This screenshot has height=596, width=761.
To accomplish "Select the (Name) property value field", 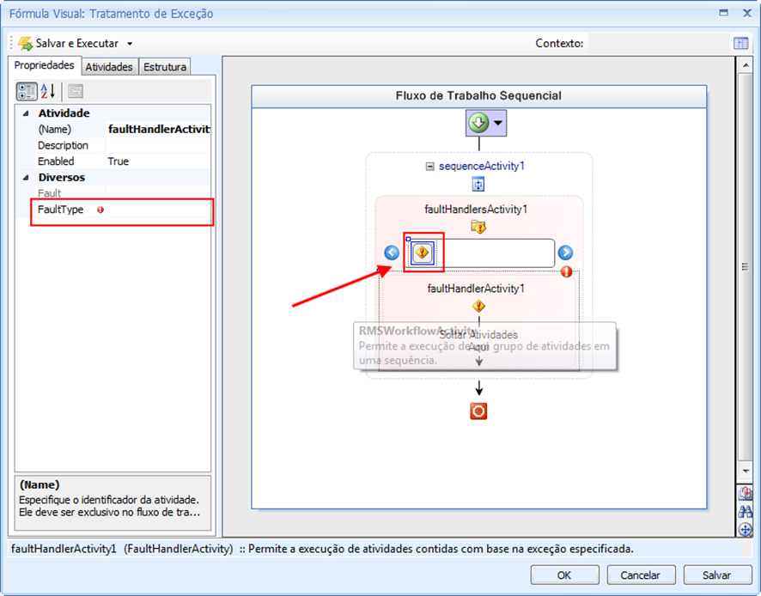I will (159, 129).
